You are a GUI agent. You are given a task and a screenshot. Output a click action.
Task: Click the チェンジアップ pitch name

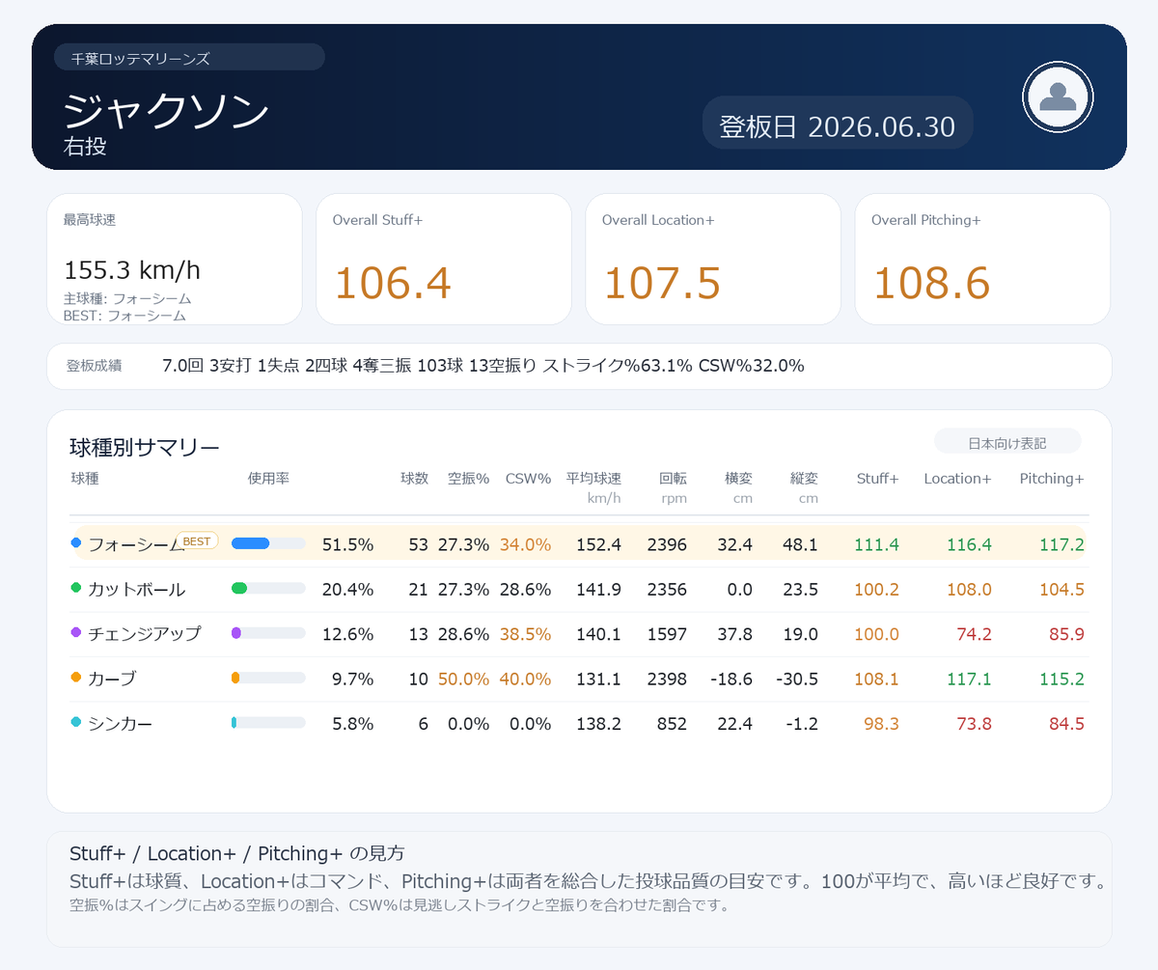pyautogui.click(x=145, y=633)
